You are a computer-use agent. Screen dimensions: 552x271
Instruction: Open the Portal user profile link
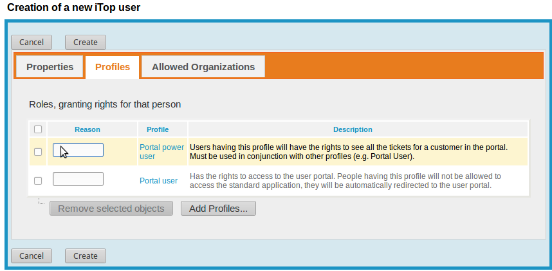pyautogui.click(x=158, y=181)
